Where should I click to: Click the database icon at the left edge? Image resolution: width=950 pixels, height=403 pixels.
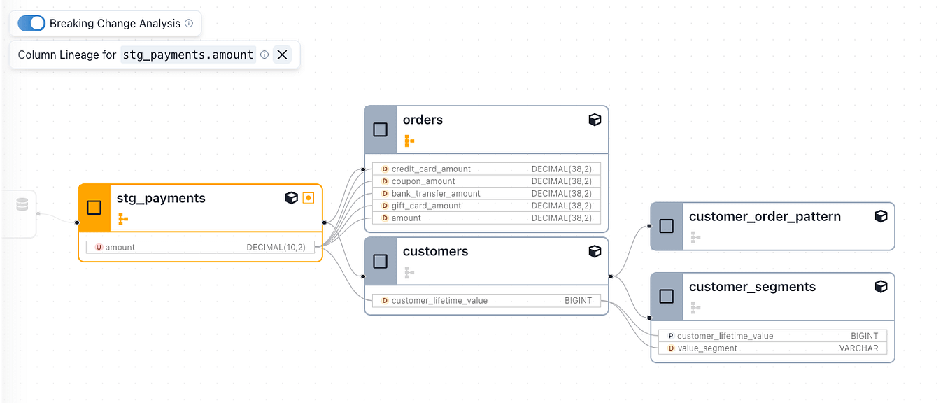[21, 204]
